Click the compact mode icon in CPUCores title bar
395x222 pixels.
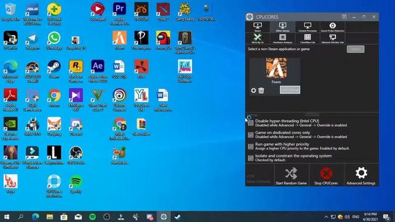[x=344, y=17]
